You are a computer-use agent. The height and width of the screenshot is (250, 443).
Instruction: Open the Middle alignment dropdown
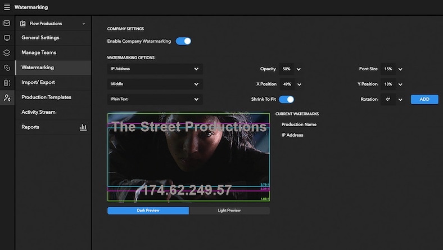[155, 84]
